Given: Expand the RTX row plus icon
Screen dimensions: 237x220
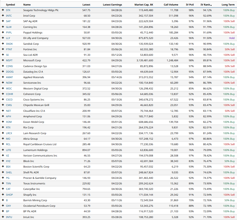Looking at the screenshot, I should 3,127.
